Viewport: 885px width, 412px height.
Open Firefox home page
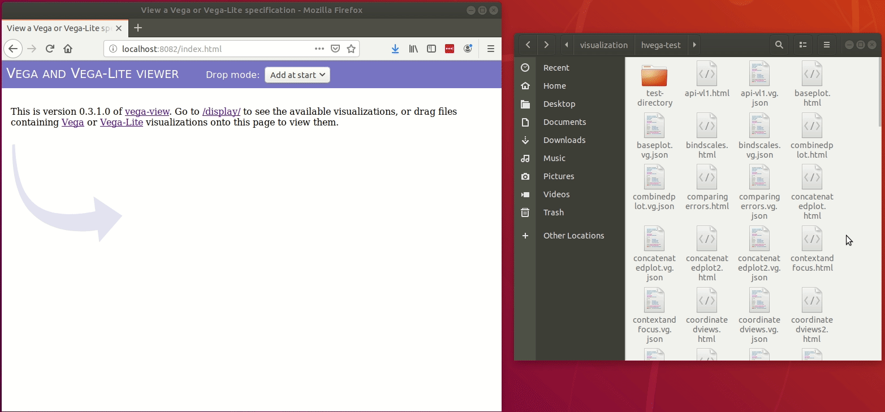tap(68, 49)
